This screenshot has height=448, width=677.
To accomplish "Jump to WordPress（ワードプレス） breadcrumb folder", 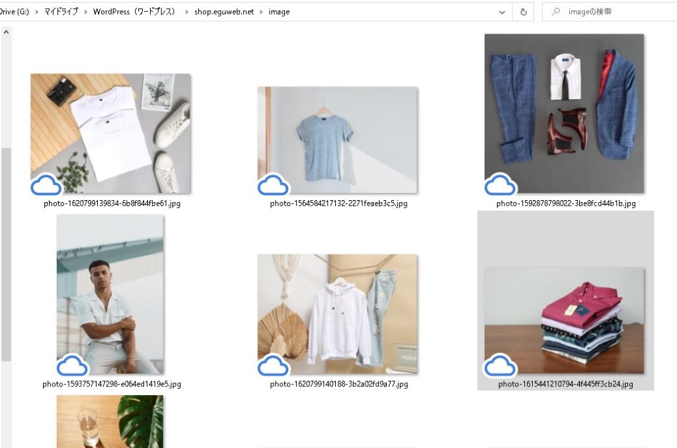I will click(x=136, y=12).
